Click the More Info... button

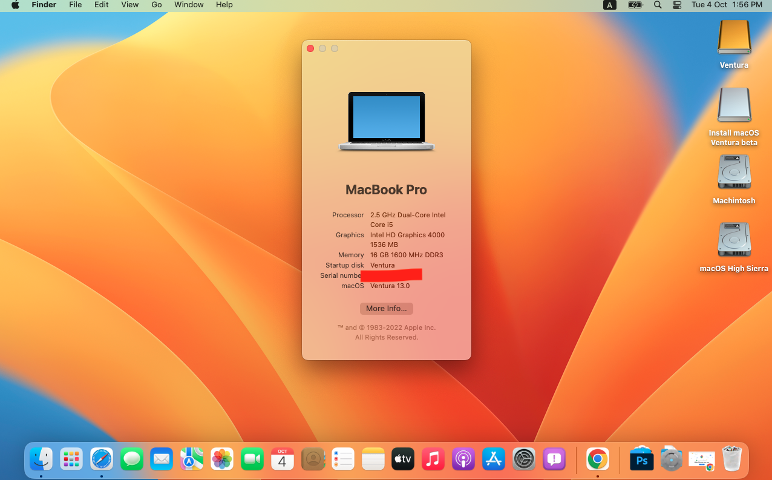(387, 309)
